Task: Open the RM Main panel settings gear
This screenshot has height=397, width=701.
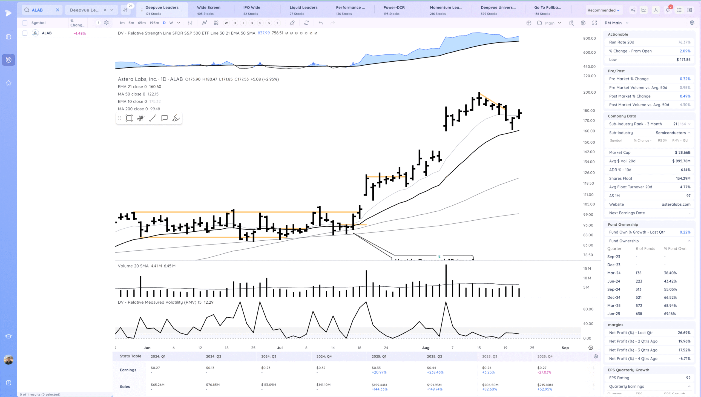Action: (x=692, y=23)
